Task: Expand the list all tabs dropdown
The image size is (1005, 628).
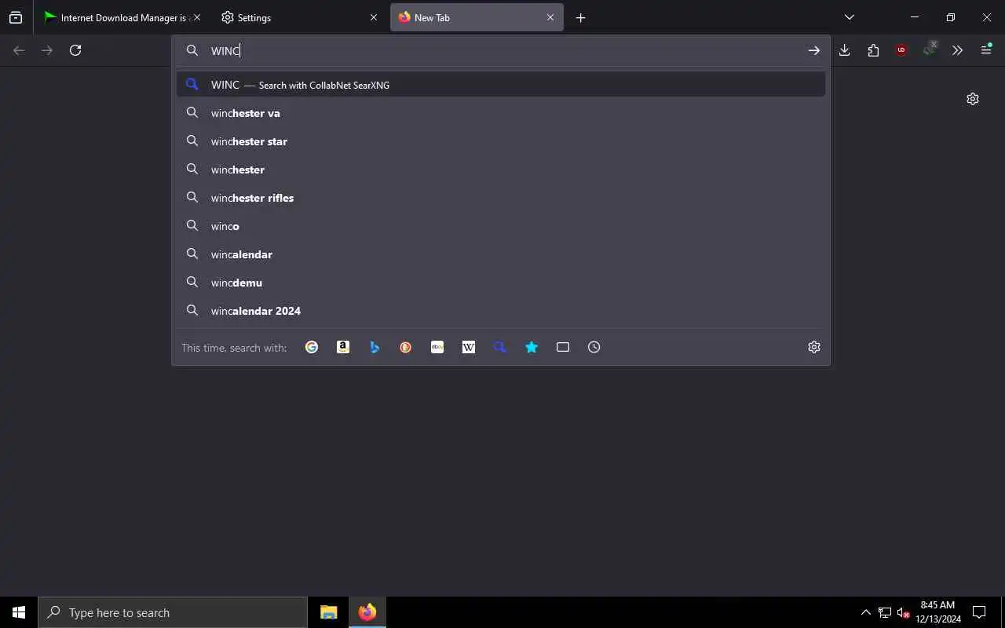Action: [850, 17]
